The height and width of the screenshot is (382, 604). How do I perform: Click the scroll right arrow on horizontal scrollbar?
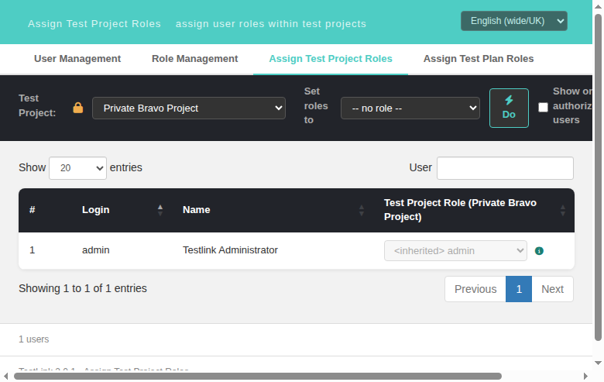pos(585,377)
